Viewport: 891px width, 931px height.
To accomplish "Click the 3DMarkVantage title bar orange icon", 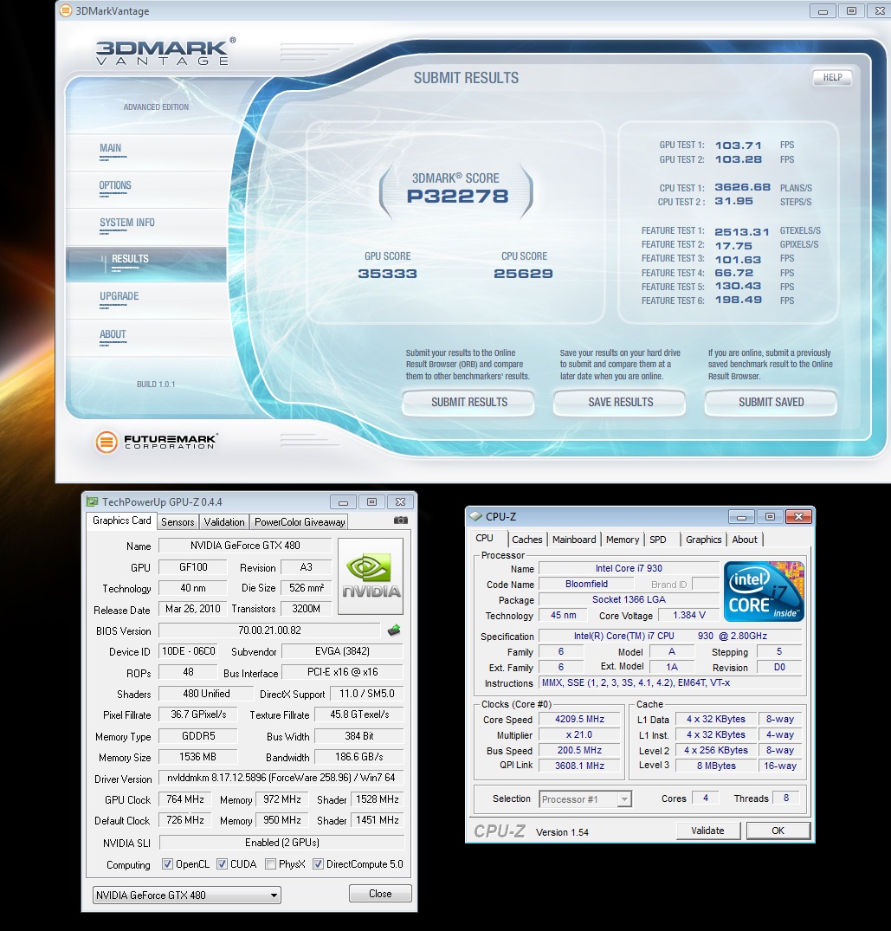I will [66, 10].
